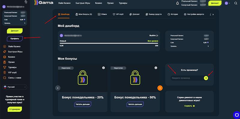Viewport: 240px width, 119px height.
Task: Open the Обмен tab
Action: (x=102, y=14)
